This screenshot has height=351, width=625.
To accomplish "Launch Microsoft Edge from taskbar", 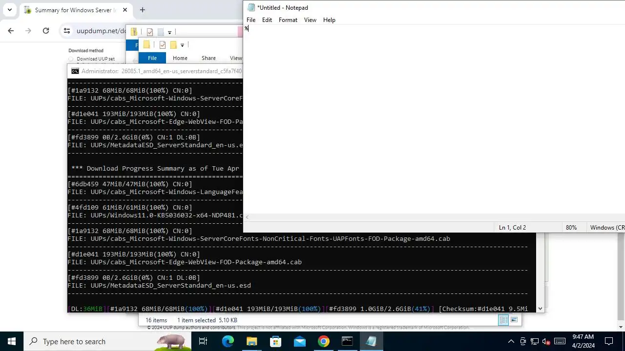I will [228, 341].
